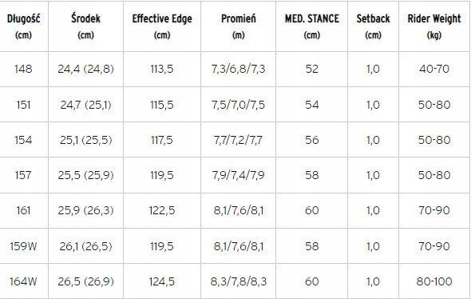Click the 40-70 rider weight cell

tap(434, 70)
